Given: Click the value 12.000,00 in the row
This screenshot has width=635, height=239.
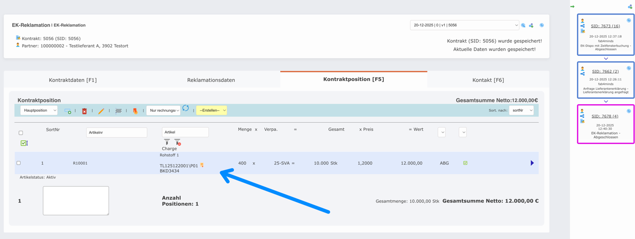Looking at the screenshot, I should 411,163.
